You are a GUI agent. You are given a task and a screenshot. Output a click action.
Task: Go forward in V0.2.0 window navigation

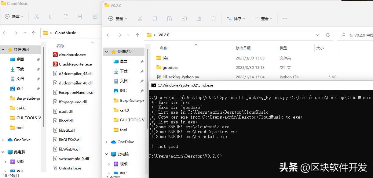[119, 35]
